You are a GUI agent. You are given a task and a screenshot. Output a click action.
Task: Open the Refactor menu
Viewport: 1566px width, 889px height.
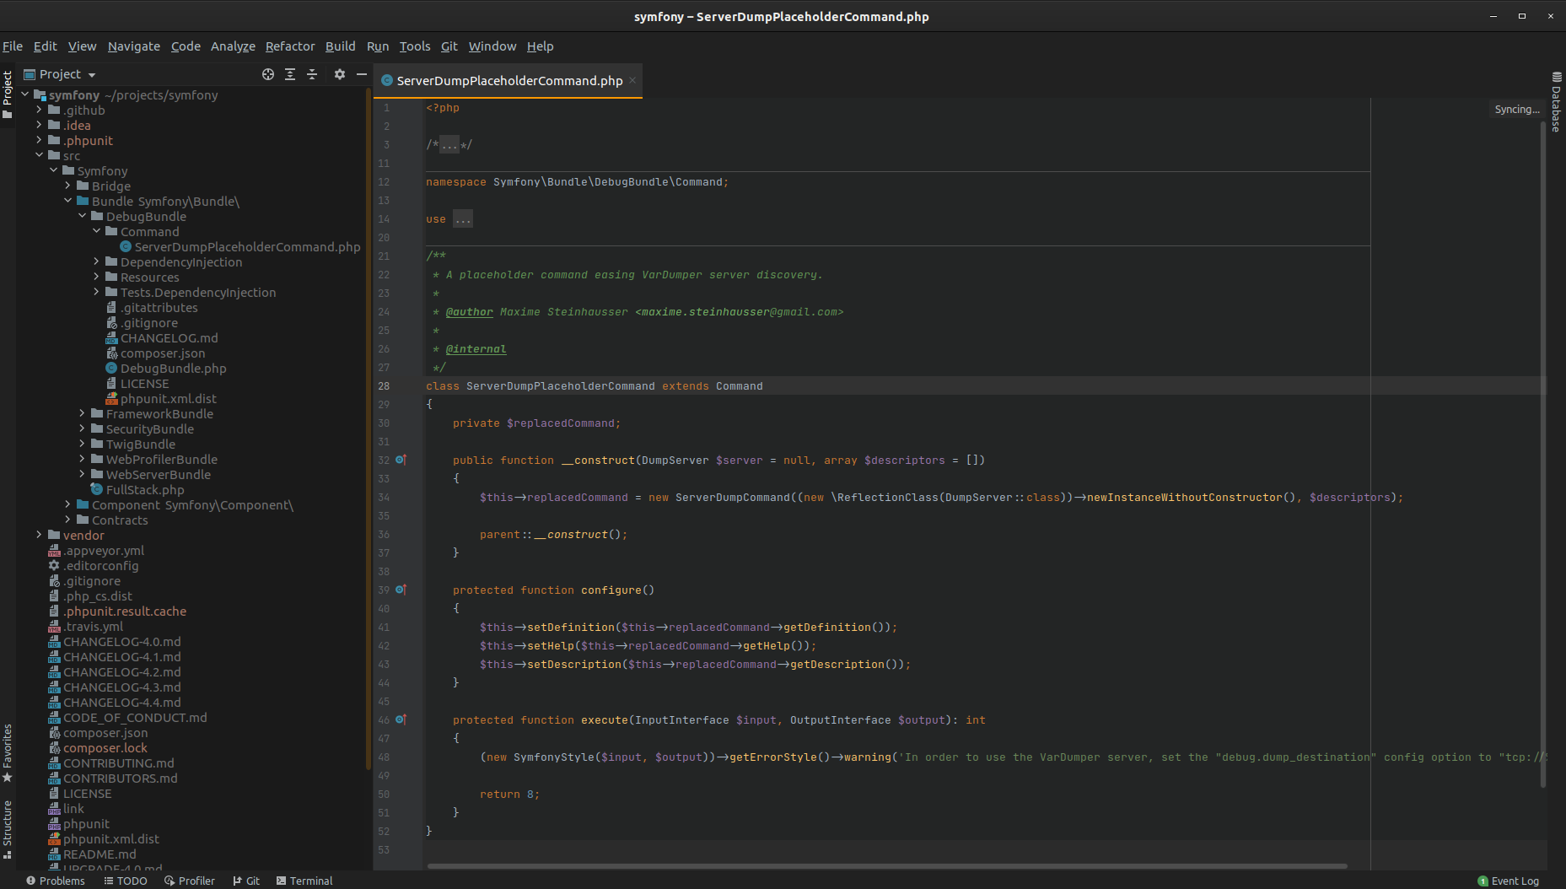(290, 46)
